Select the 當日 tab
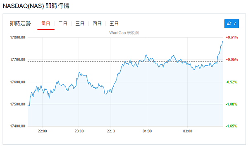 pyautogui.click(x=46, y=24)
